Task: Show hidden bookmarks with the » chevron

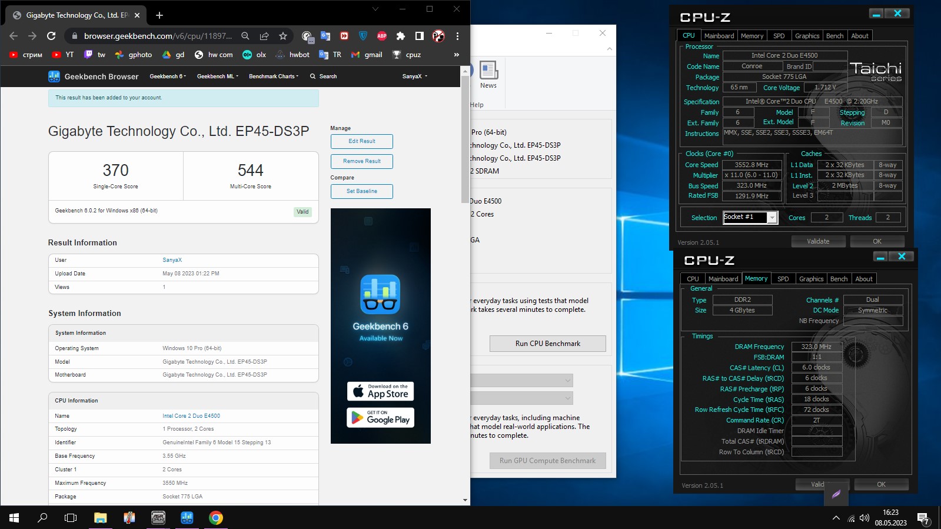Action: [x=456, y=55]
